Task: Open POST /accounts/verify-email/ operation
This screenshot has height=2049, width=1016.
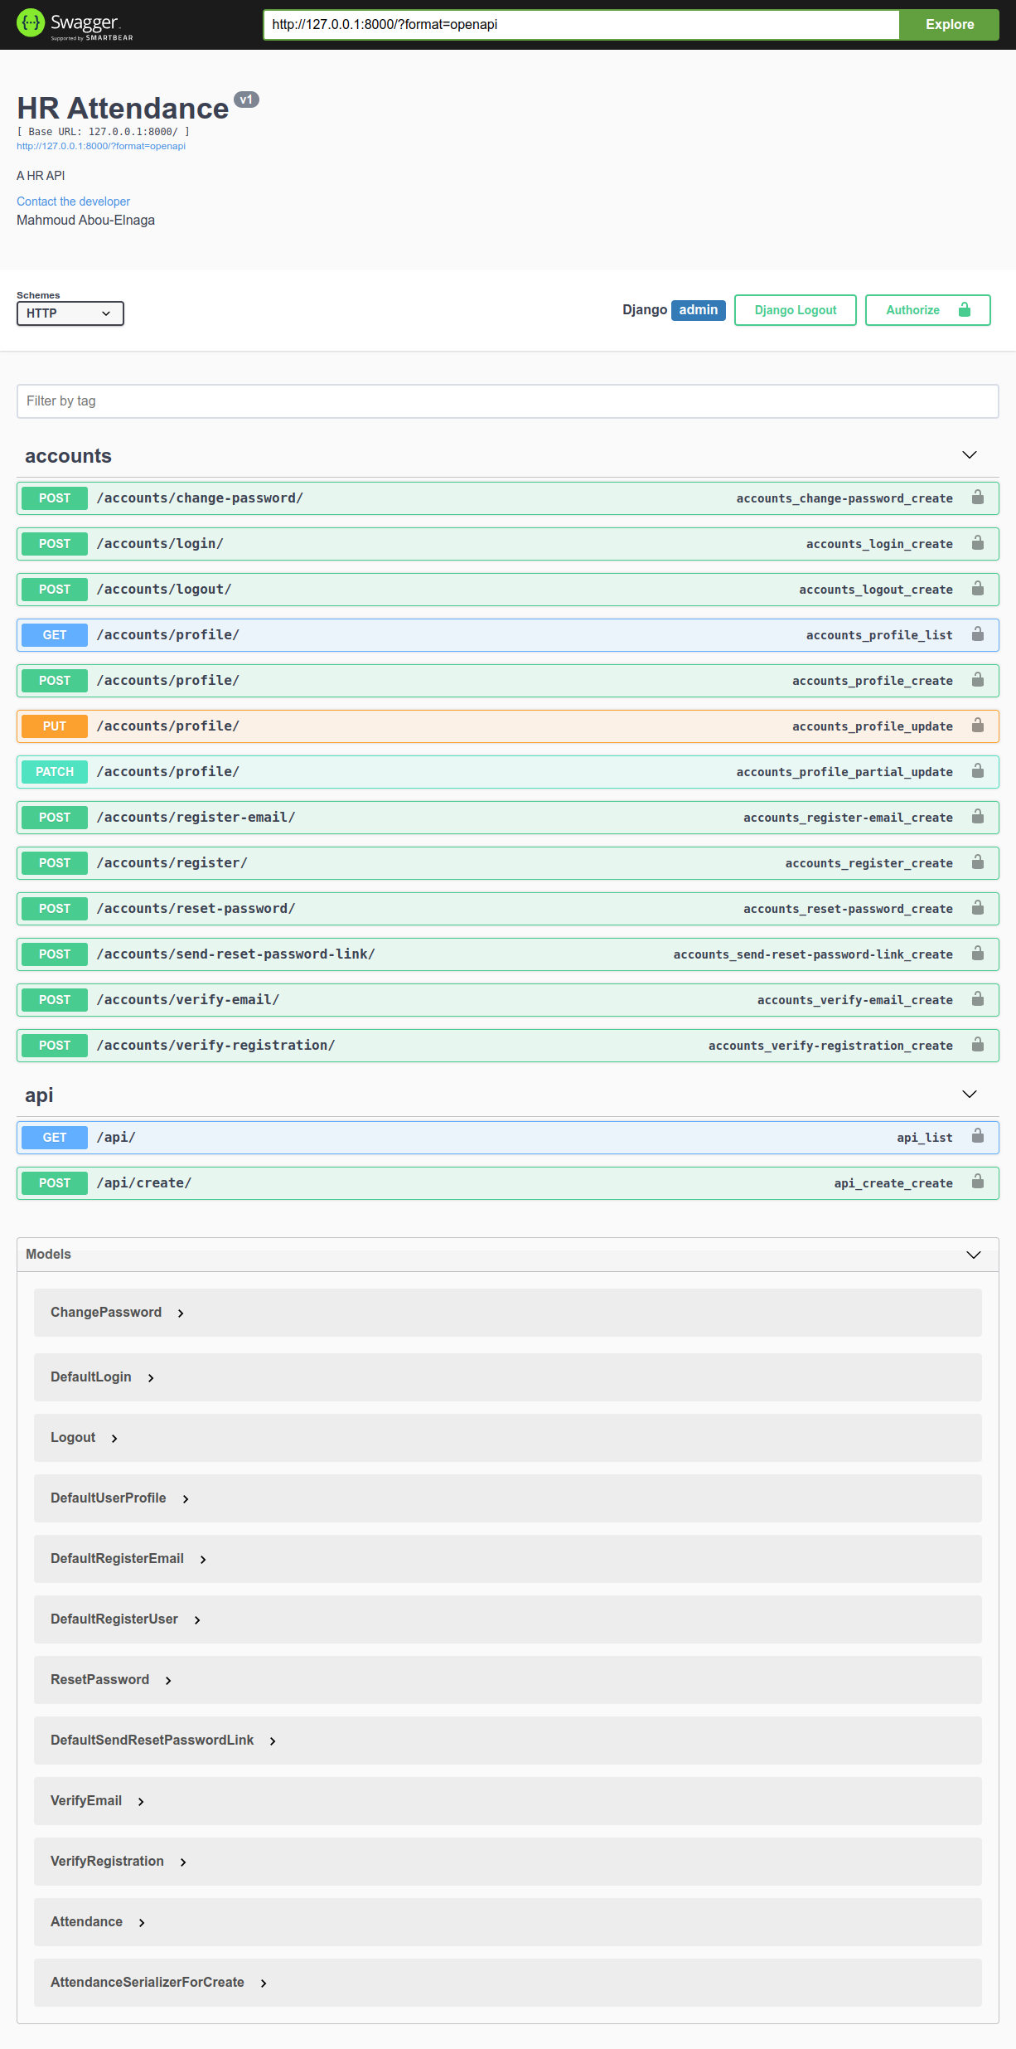Action: pyautogui.click(x=507, y=1000)
